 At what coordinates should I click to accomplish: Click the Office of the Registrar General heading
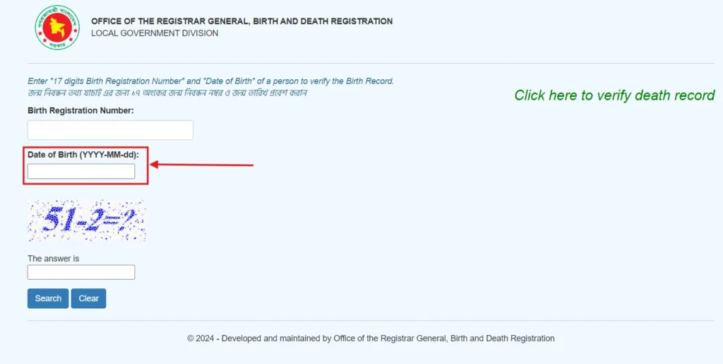tap(241, 21)
